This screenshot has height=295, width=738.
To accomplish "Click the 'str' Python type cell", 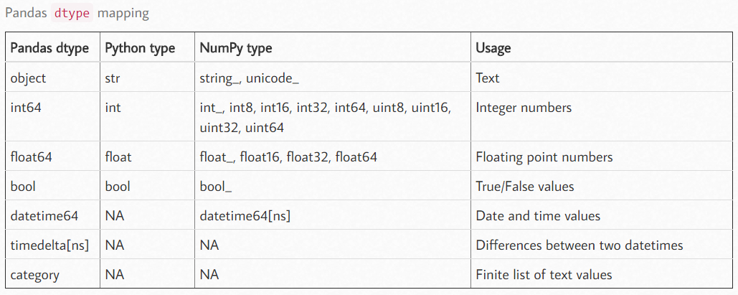I will 113,78.
